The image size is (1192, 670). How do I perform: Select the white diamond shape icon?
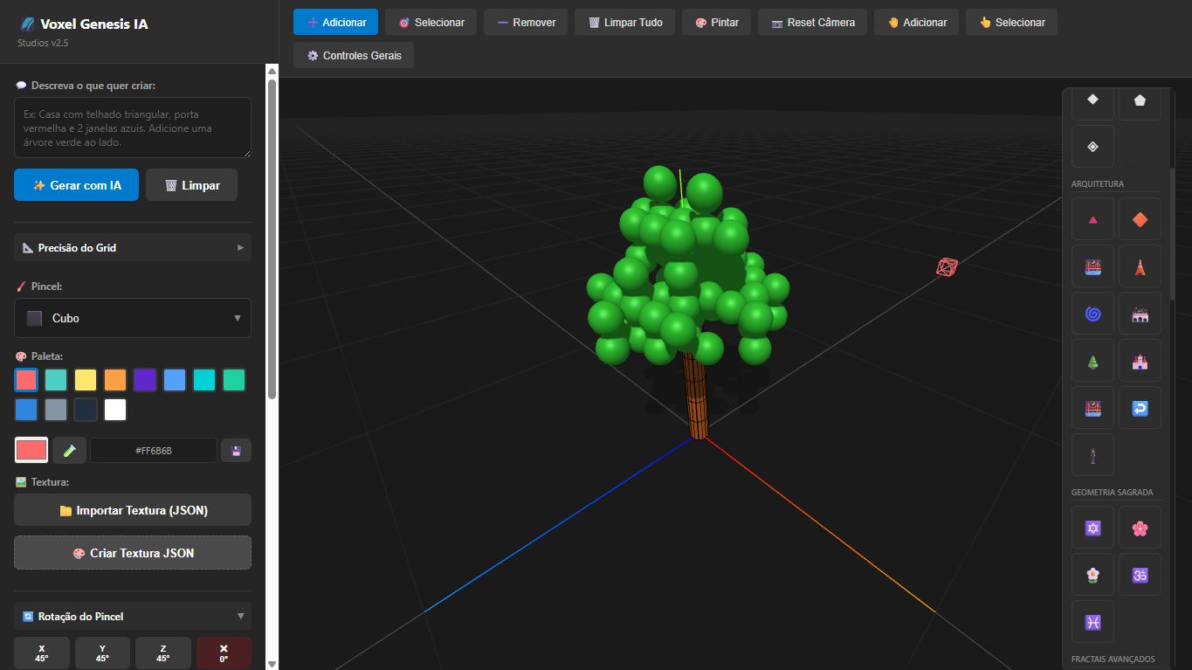coord(1092,100)
